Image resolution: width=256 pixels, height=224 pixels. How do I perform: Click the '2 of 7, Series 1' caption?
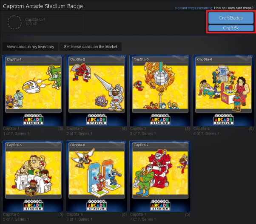(80, 133)
